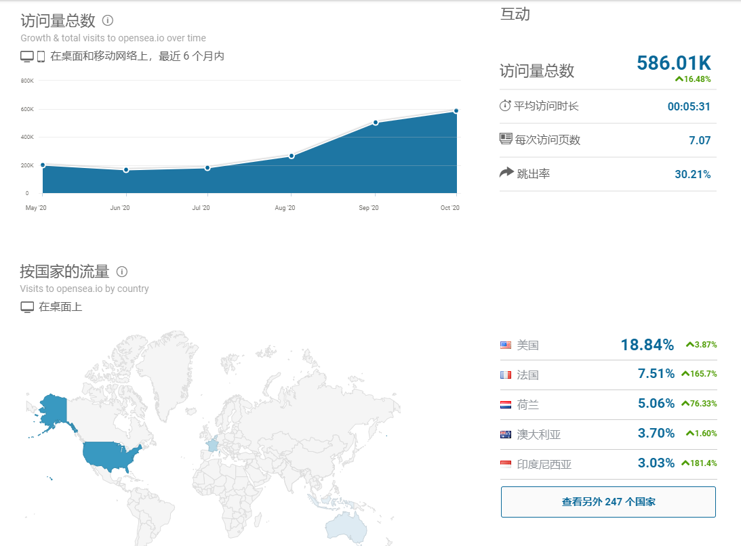The width and height of the screenshot is (741, 546).
Task: Click the info icon beside 按国家的流量 heading
Action: point(122,272)
